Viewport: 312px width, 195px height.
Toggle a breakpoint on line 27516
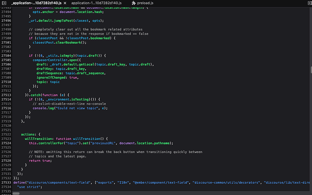pyautogui.click(x=6, y=108)
